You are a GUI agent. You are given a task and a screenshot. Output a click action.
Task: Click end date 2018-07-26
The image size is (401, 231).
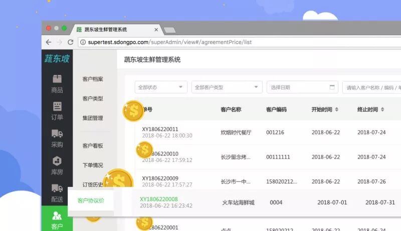coord(371,181)
